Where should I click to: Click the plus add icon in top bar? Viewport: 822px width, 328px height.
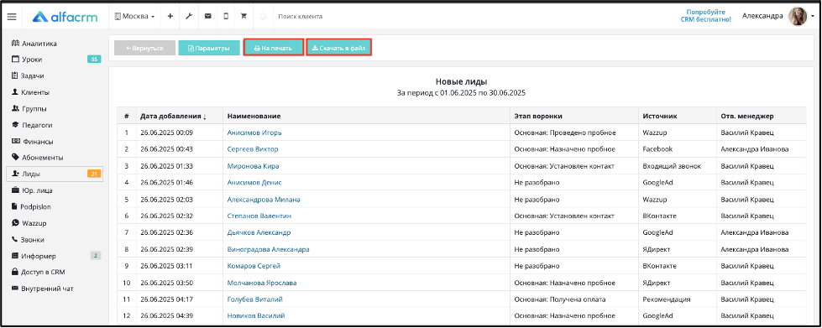[x=170, y=16]
